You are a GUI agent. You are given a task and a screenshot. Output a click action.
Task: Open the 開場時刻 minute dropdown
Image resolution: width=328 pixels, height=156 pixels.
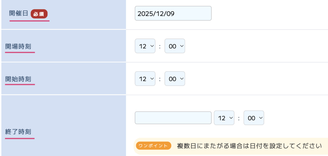tap(175, 46)
